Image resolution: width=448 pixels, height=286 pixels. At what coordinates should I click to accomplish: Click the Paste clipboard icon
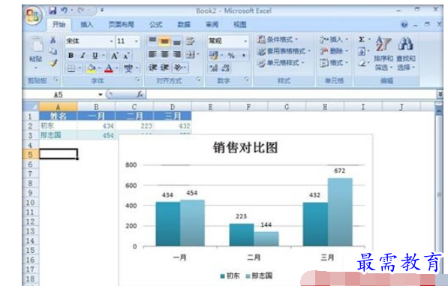coord(36,45)
